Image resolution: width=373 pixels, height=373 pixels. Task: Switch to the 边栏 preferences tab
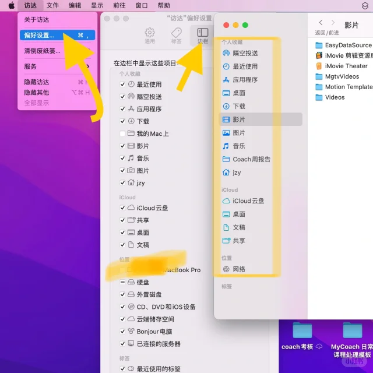click(x=203, y=36)
